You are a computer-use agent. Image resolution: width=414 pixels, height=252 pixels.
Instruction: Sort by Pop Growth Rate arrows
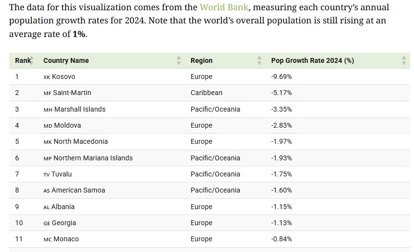click(x=404, y=60)
